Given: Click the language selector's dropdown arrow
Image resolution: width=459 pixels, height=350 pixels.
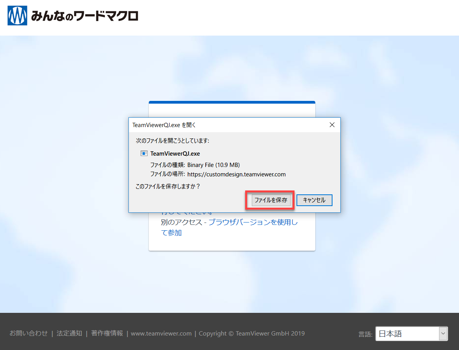Looking at the screenshot, I should tap(443, 334).
